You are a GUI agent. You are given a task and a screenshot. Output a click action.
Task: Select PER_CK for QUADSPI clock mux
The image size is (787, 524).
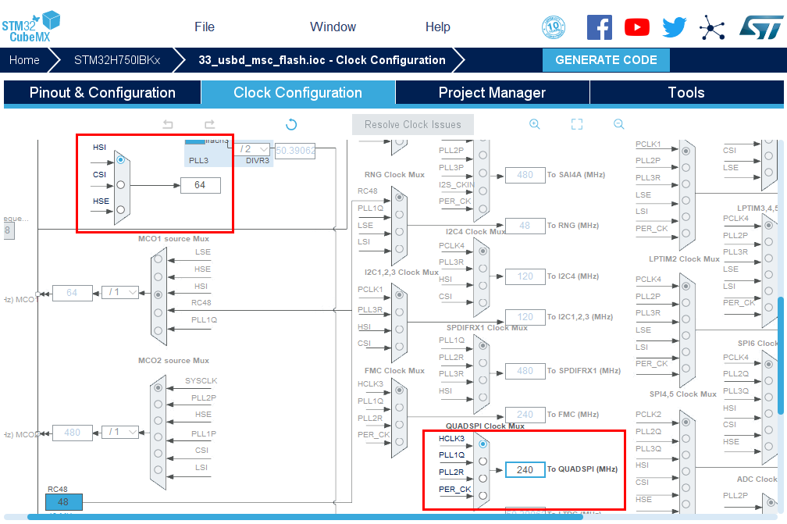tap(483, 495)
